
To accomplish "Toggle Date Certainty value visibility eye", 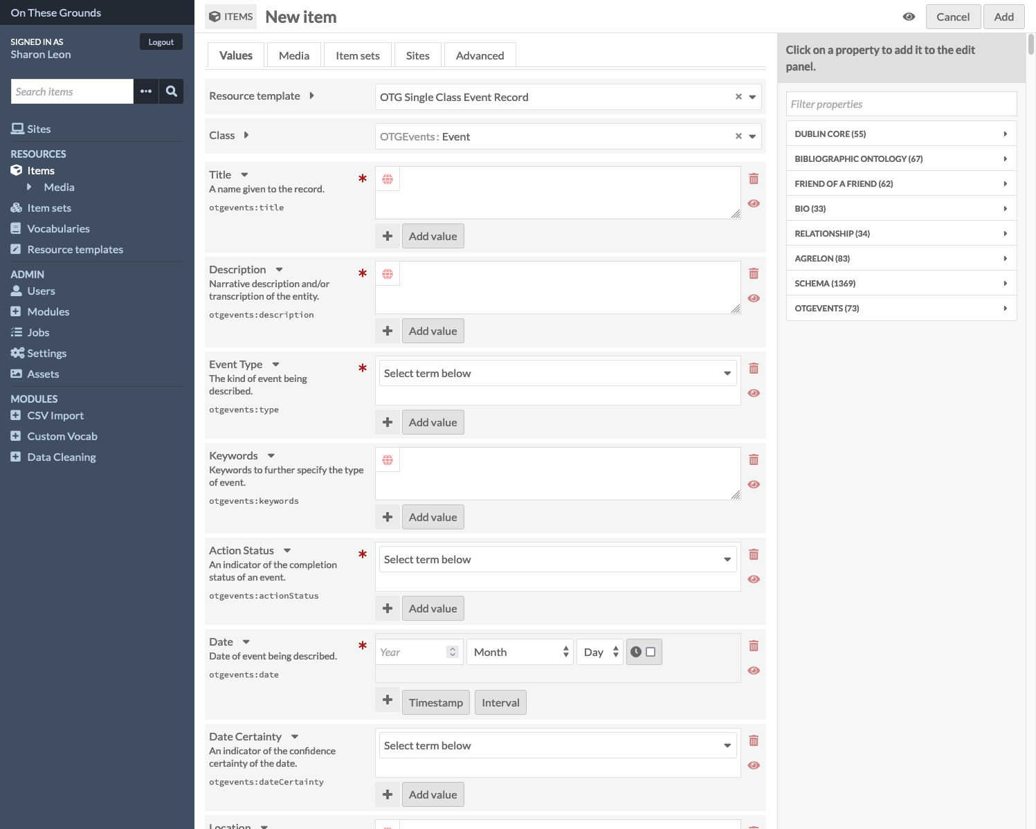I will tap(754, 765).
